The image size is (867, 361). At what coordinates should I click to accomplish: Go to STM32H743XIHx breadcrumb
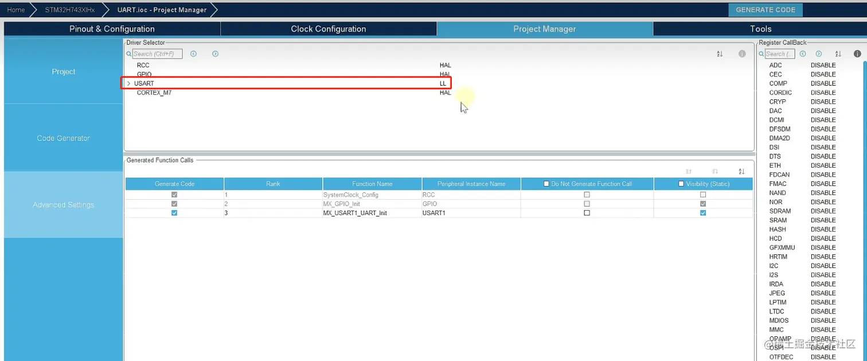pos(70,10)
